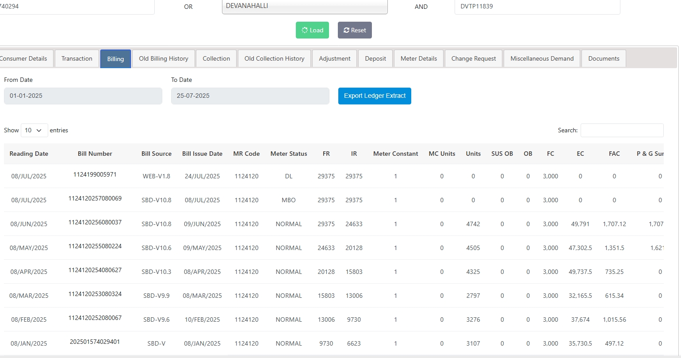
Task: Click the From Date field
Action: pyautogui.click(x=83, y=96)
